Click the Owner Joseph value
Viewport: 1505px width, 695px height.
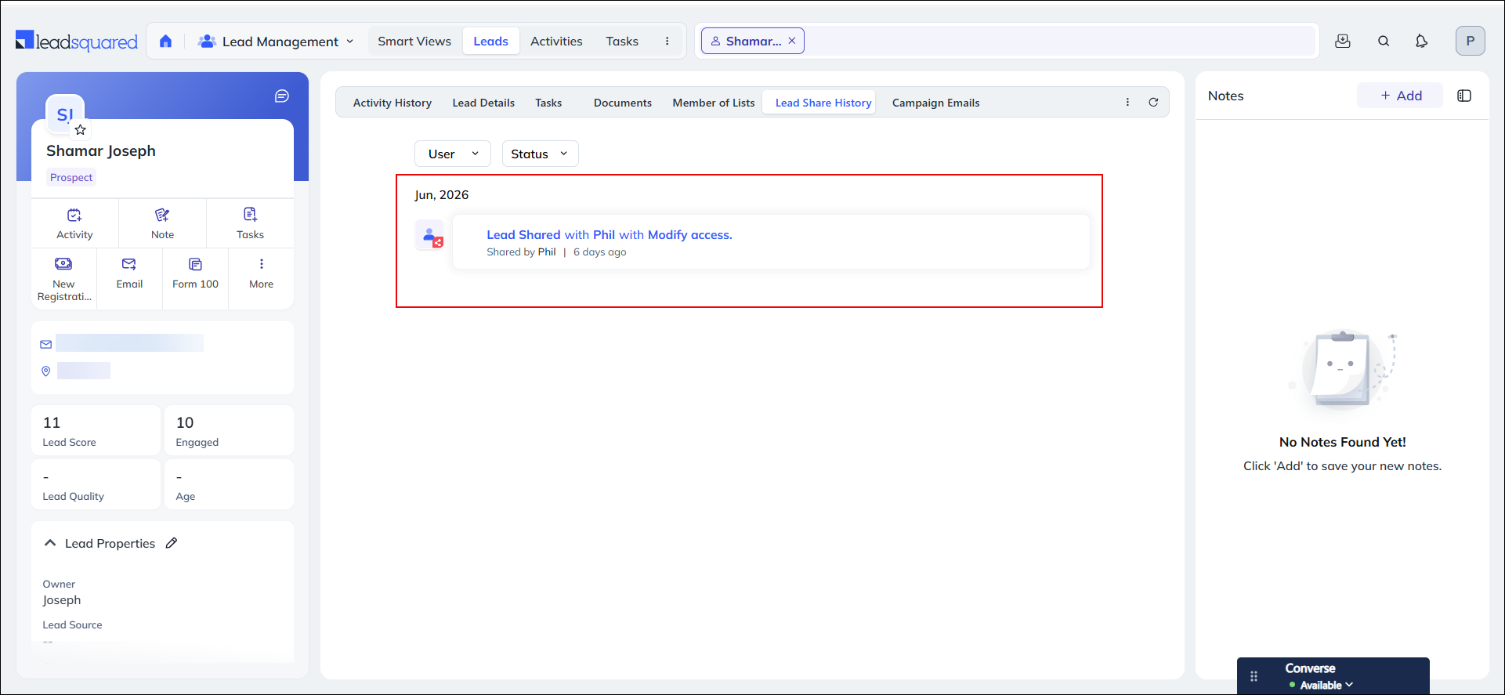(x=62, y=600)
